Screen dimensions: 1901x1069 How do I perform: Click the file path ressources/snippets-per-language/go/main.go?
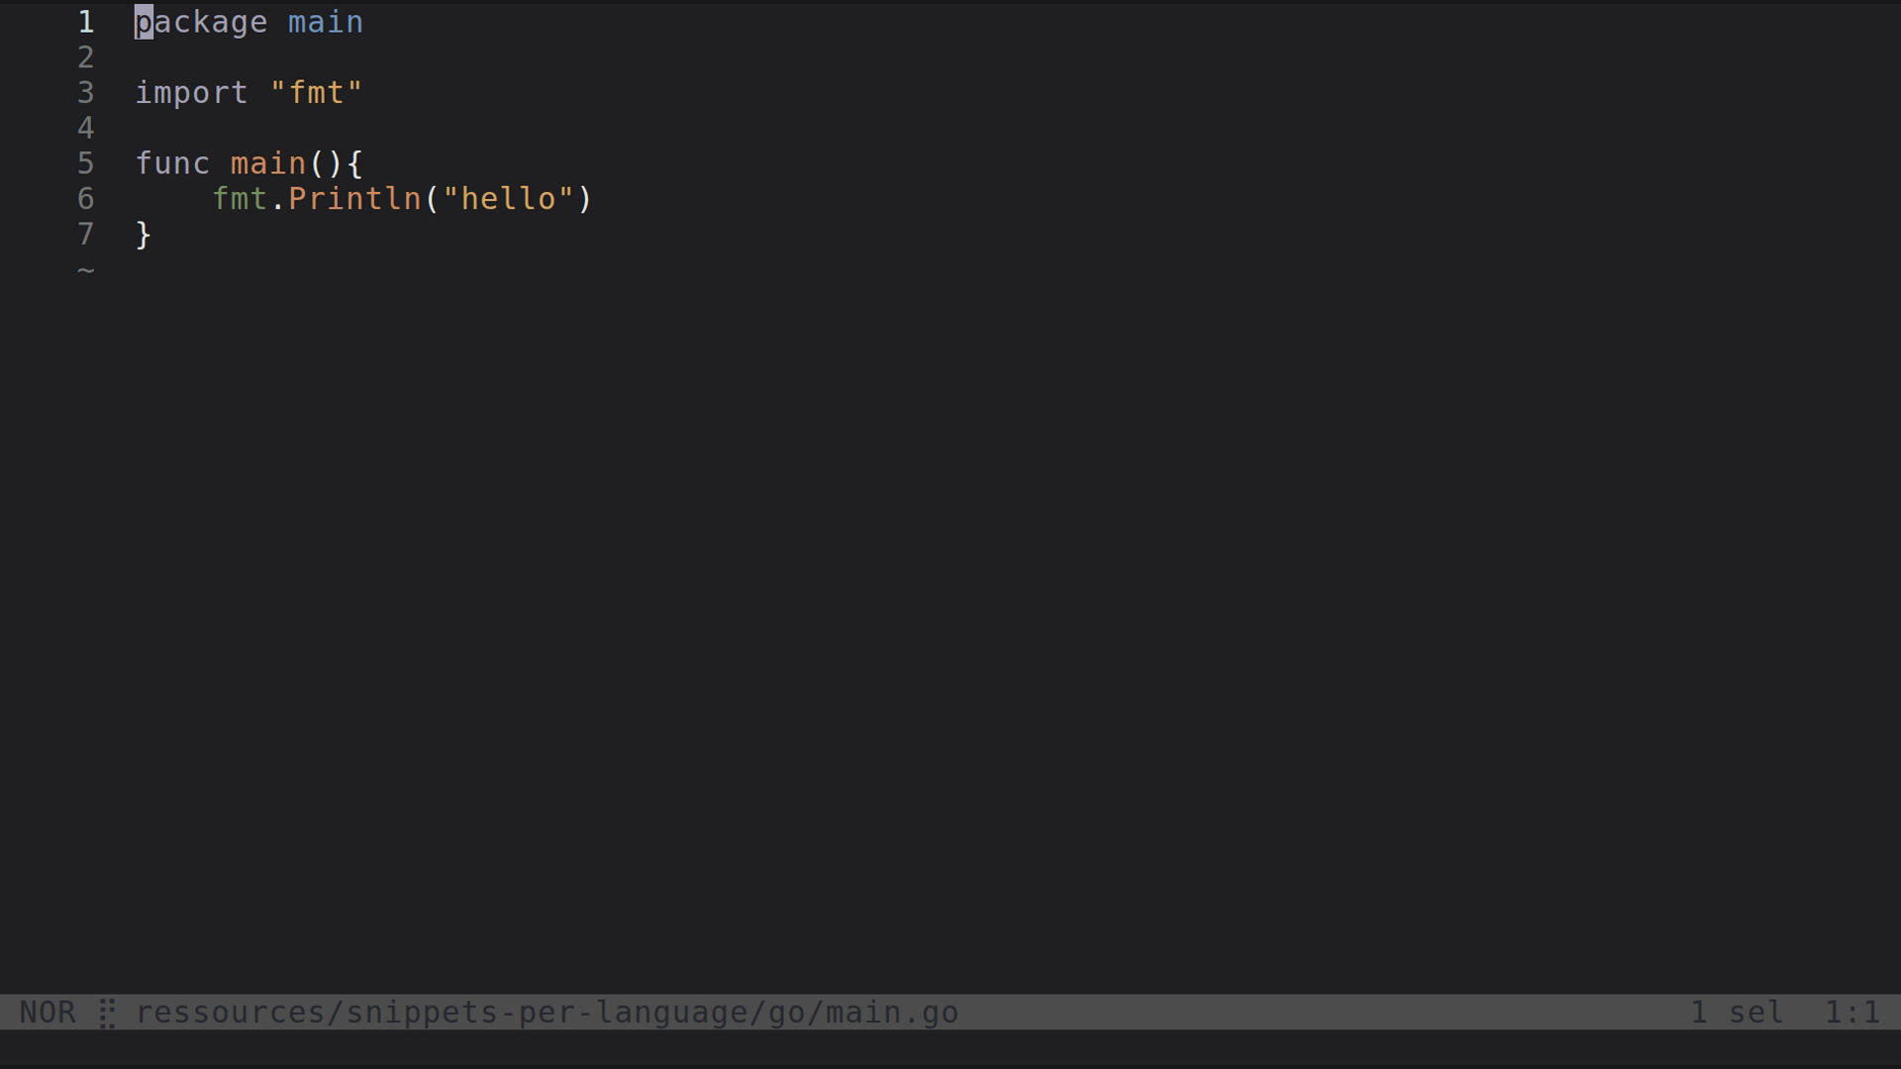(547, 1013)
